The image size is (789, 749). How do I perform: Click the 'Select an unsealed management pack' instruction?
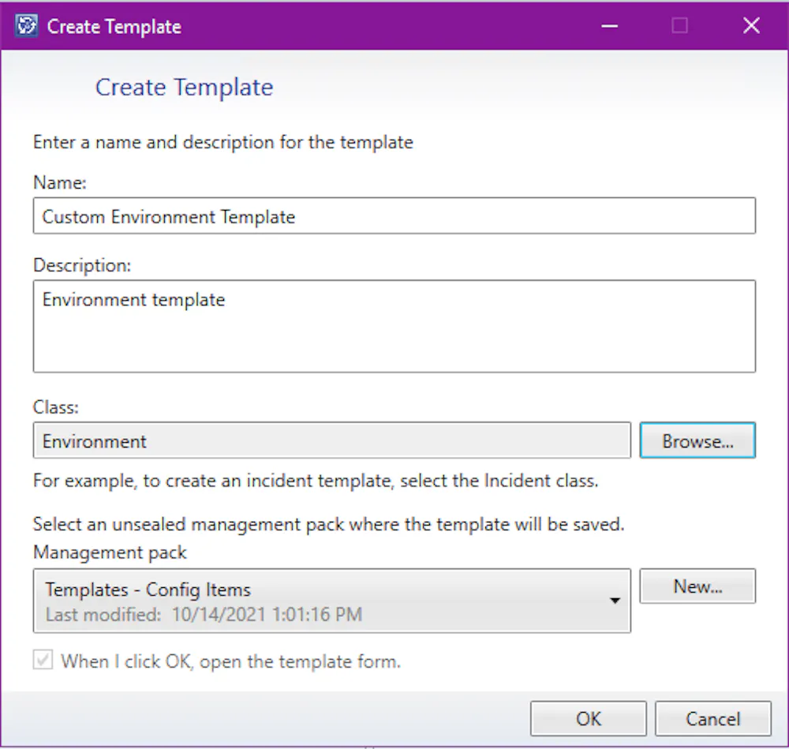point(328,525)
